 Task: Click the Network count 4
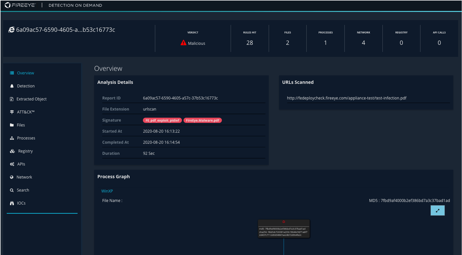click(363, 43)
